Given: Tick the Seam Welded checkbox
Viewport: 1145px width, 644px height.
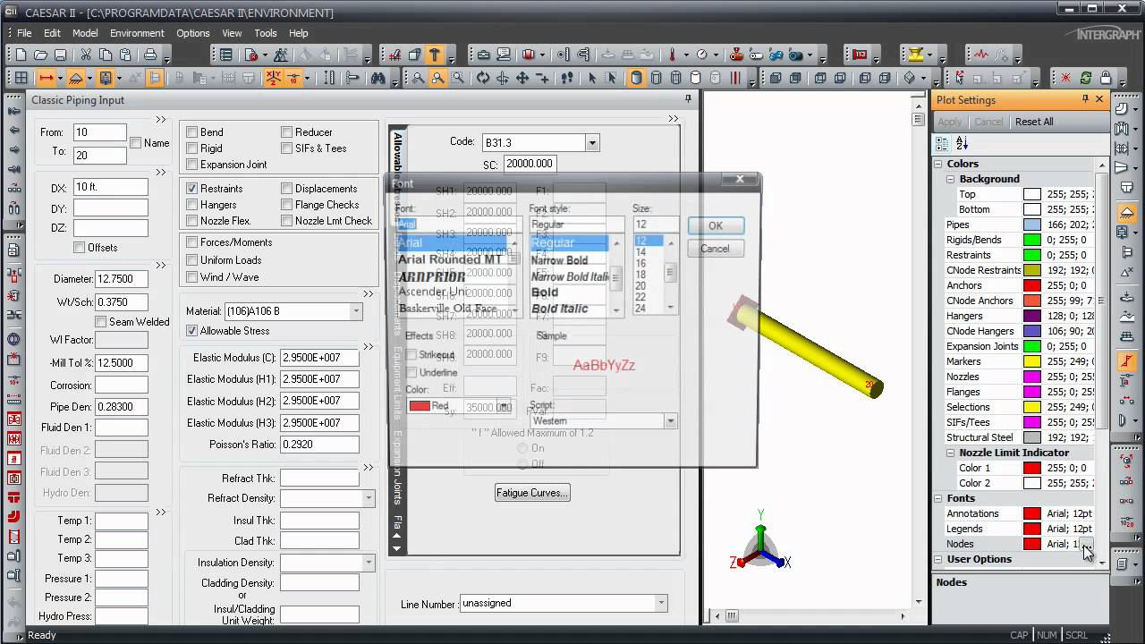Looking at the screenshot, I should [x=100, y=322].
